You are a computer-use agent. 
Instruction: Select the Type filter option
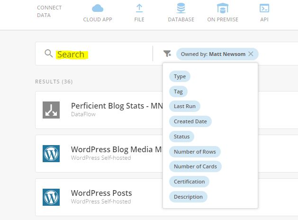click(x=180, y=76)
